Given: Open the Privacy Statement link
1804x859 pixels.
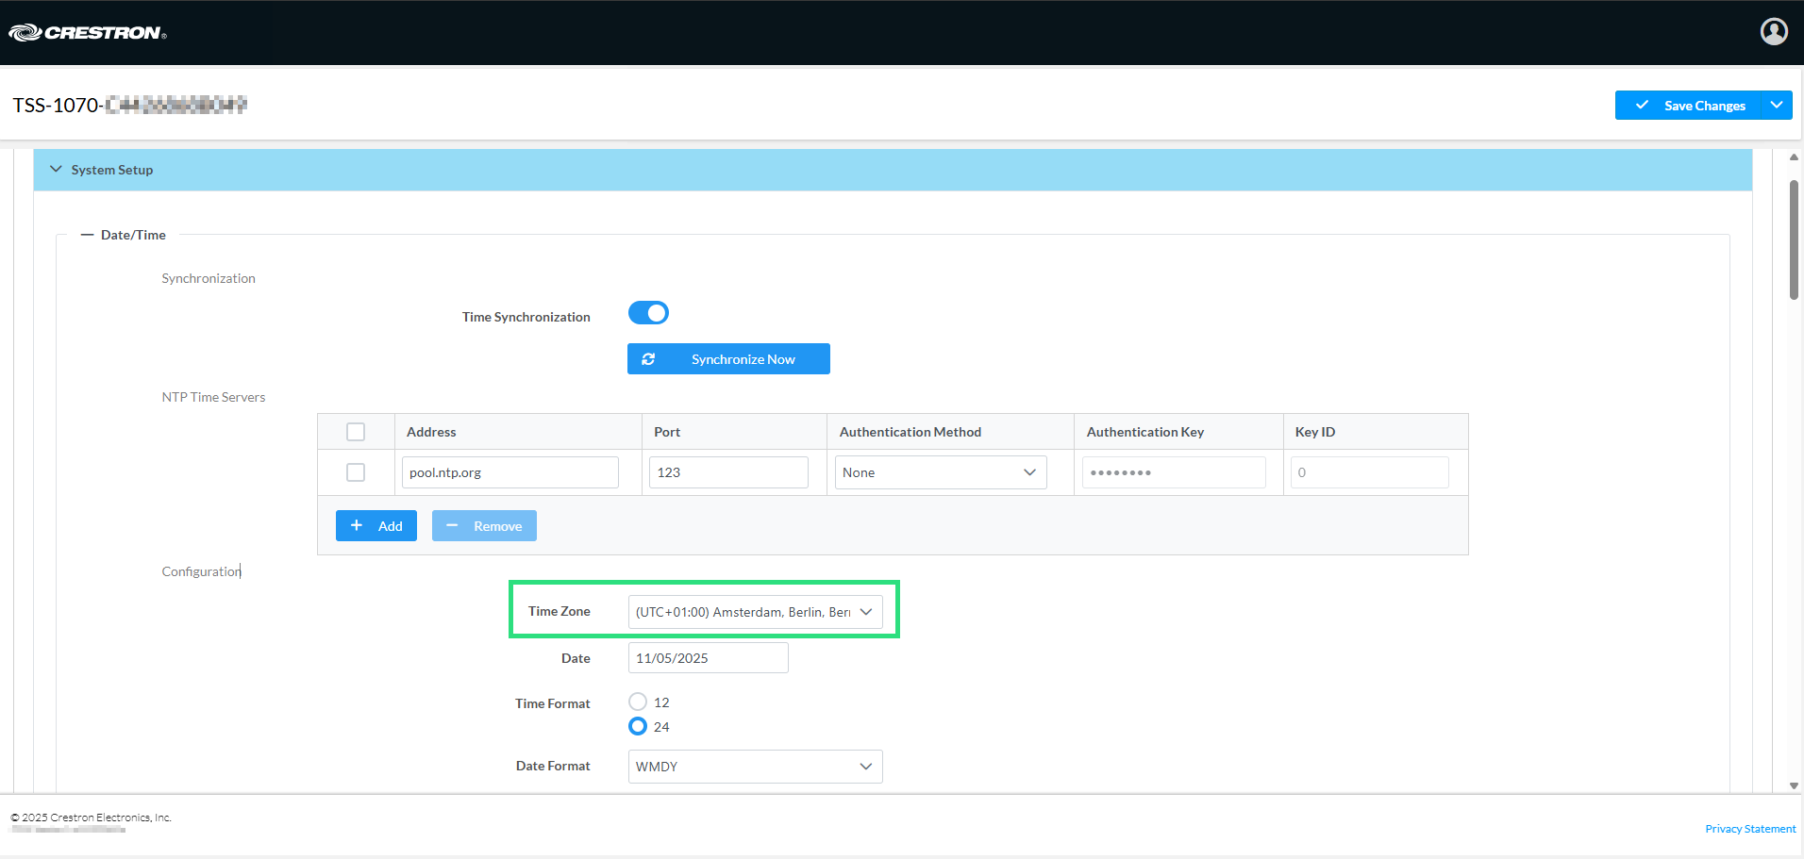Looking at the screenshot, I should (1749, 829).
